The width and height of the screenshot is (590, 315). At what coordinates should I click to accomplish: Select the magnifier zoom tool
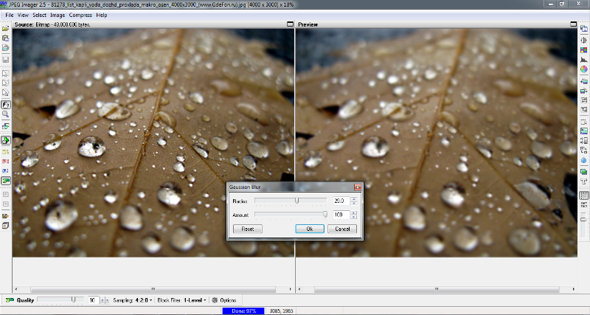pos(5,114)
